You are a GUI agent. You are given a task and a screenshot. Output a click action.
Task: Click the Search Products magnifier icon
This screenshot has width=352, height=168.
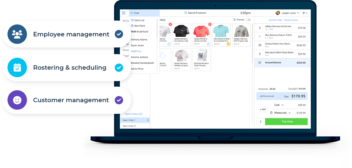(186, 13)
